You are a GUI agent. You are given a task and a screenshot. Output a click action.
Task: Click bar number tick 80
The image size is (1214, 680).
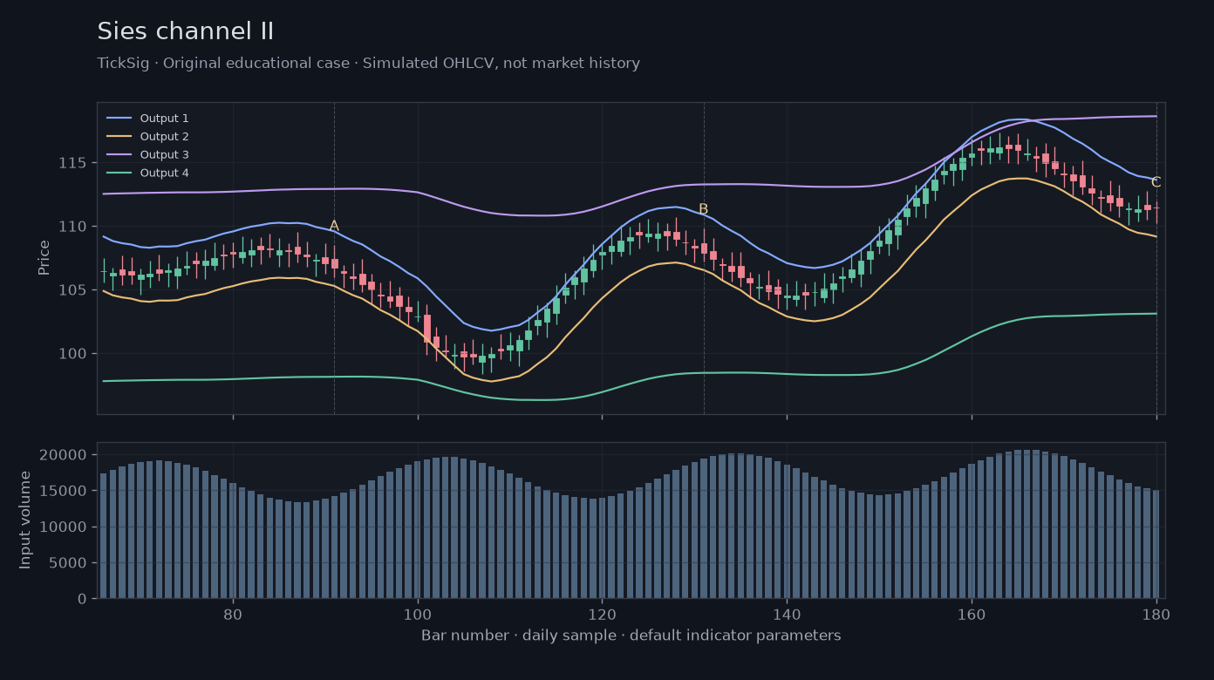[233, 614]
